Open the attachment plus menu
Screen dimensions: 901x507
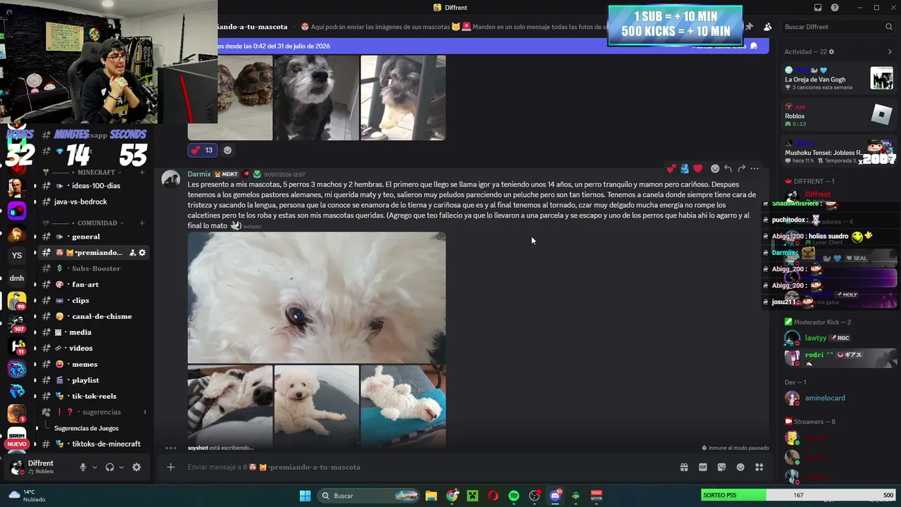pyautogui.click(x=170, y=467)
